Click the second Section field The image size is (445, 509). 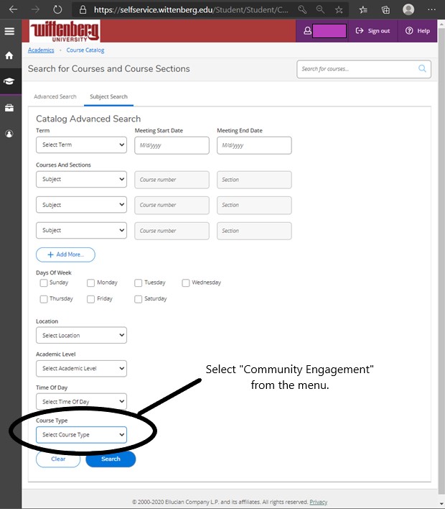254,205
